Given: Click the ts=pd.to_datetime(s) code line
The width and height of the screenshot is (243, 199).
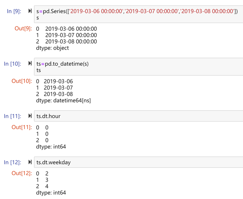Looking at the screenshot, I should pyautogui.click(x=62, y=64).
